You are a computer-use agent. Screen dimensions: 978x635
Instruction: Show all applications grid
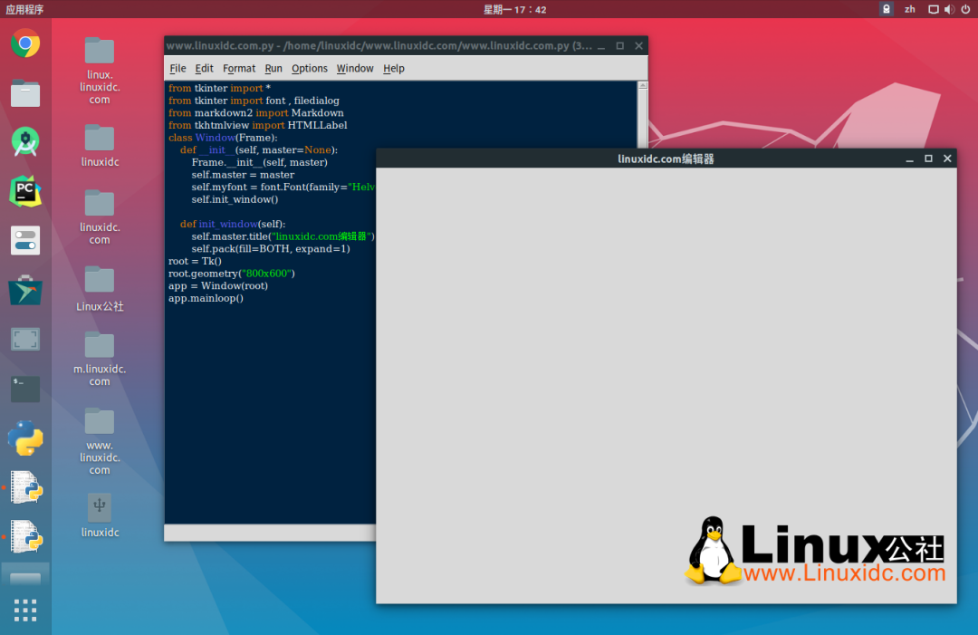[25, 610]
